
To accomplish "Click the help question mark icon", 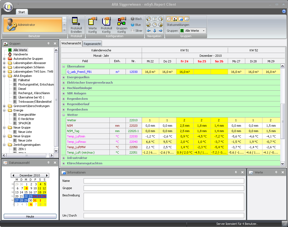I will point(284,12).
